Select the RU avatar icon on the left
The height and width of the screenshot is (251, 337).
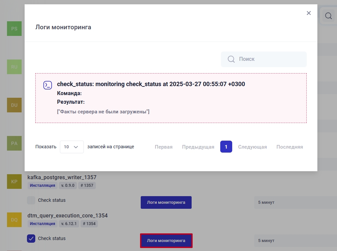tap(14, 66)
